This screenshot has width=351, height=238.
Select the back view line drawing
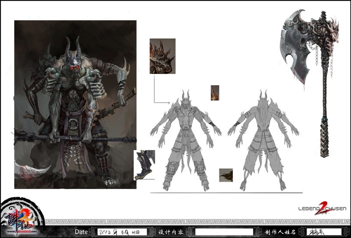tap(262, 141)
